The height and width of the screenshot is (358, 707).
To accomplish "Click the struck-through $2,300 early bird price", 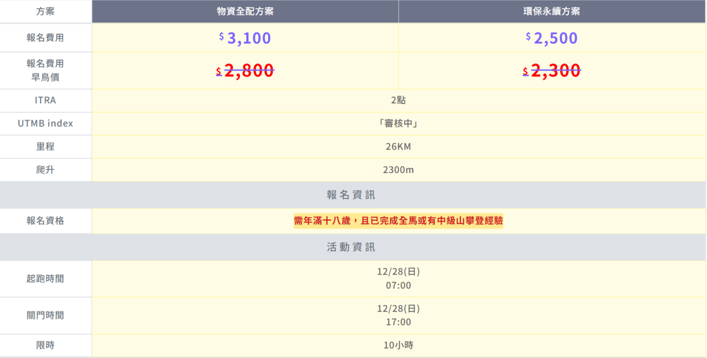I will point(552,71).
